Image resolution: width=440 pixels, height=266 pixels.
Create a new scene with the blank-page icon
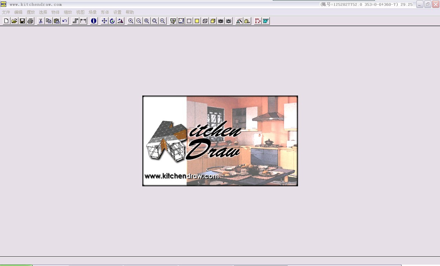point(6,21)
